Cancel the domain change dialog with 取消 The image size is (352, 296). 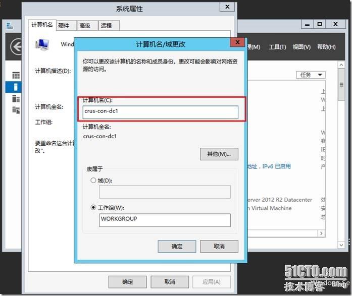[219, 246]
